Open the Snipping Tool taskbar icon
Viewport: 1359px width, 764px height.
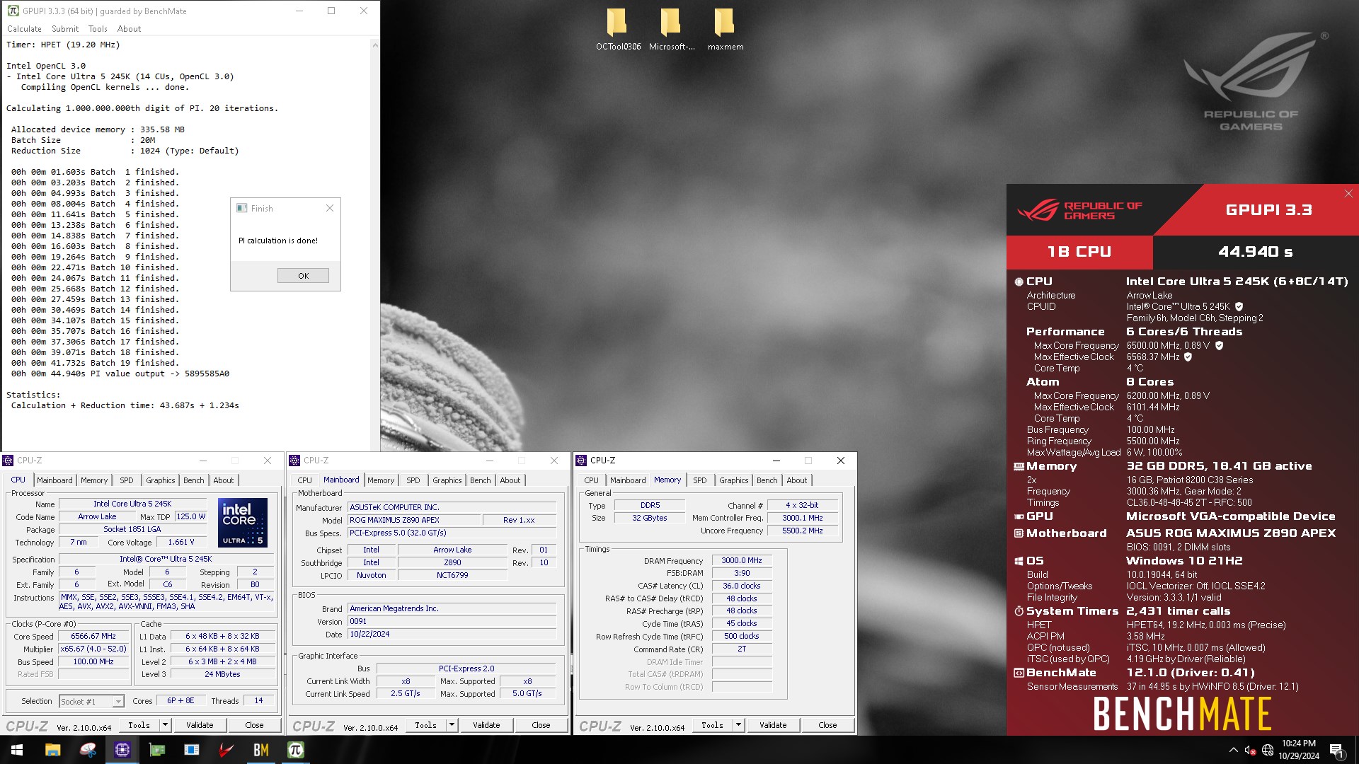click(x=88, y=750)
